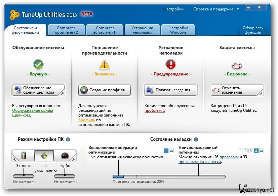The height and width of the screenshot is (196, 278).
Task: Switch to Устранение неполадок tab
Action: [x=142, y=30]
